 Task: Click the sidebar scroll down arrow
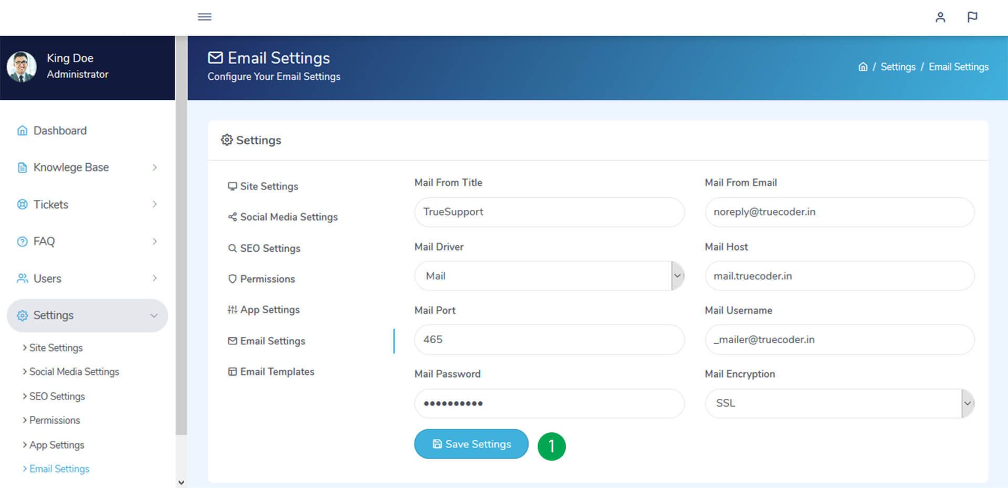click(181, 482)
